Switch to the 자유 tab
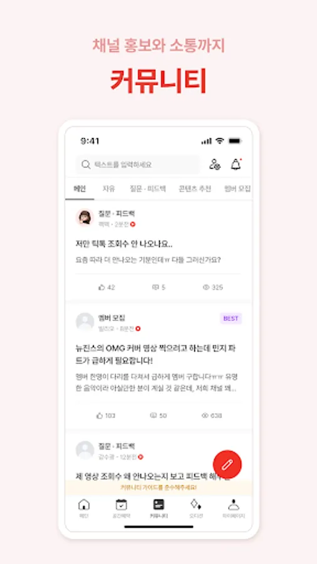 [x=108, y=189]
